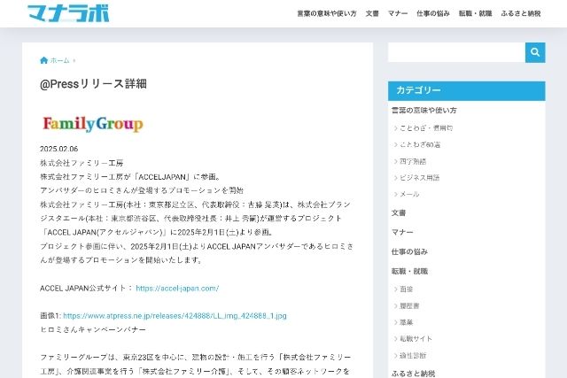
Task: Click the blue search magnifier button
Action: click(535, 52)
